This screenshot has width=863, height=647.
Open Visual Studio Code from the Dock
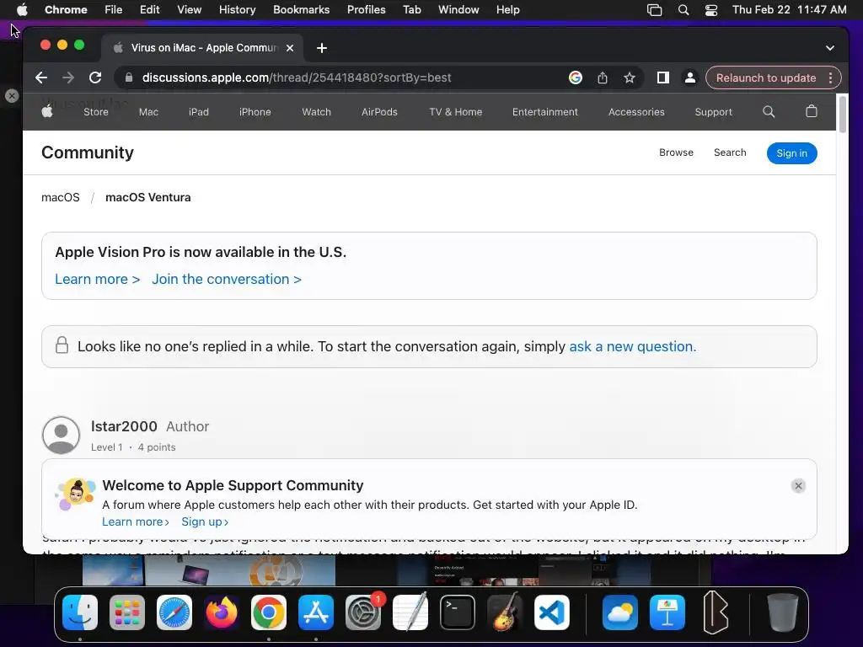tap(552, 612)
